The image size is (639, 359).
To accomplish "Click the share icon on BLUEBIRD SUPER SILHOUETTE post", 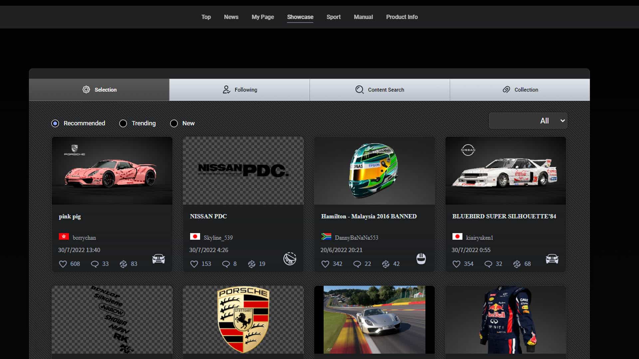I will [517, 264].
